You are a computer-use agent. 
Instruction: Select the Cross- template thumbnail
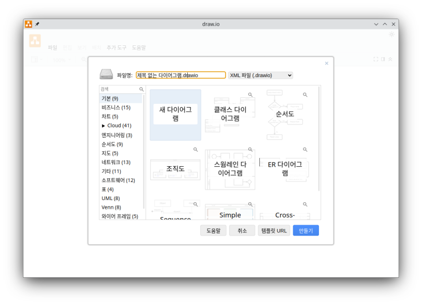pyautogui.click(x=285, y=210)
